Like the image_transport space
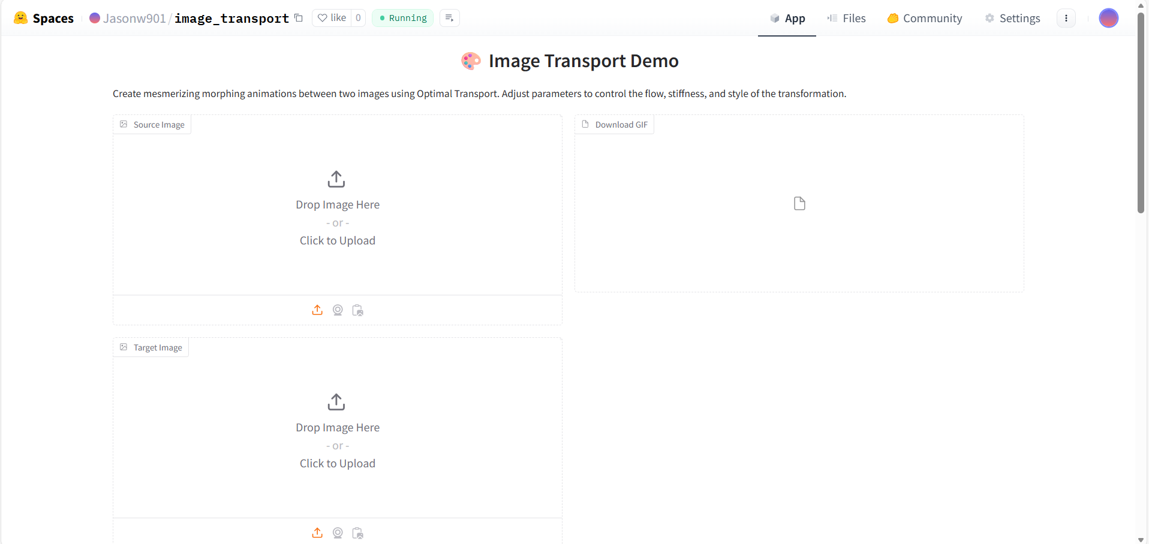Screen dimensions: 1149x544 tap(332, 18)
